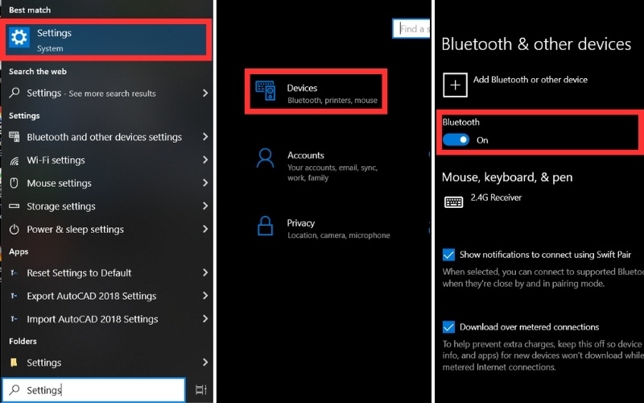
Task: Expand arrow for Settings web search results
Action: (205, 93)
